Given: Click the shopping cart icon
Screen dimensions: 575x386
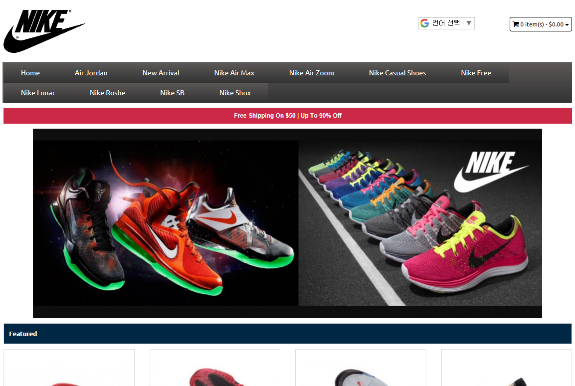Looking at the screenshot, I should (516, 24).
